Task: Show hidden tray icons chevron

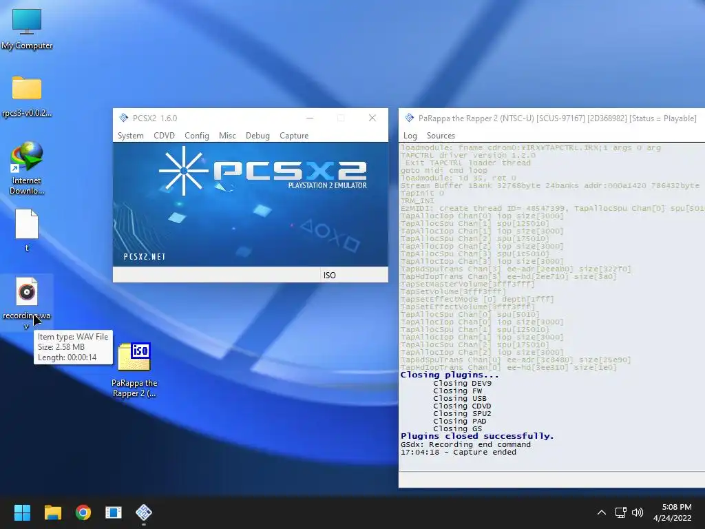Action: tap(602, 512)
